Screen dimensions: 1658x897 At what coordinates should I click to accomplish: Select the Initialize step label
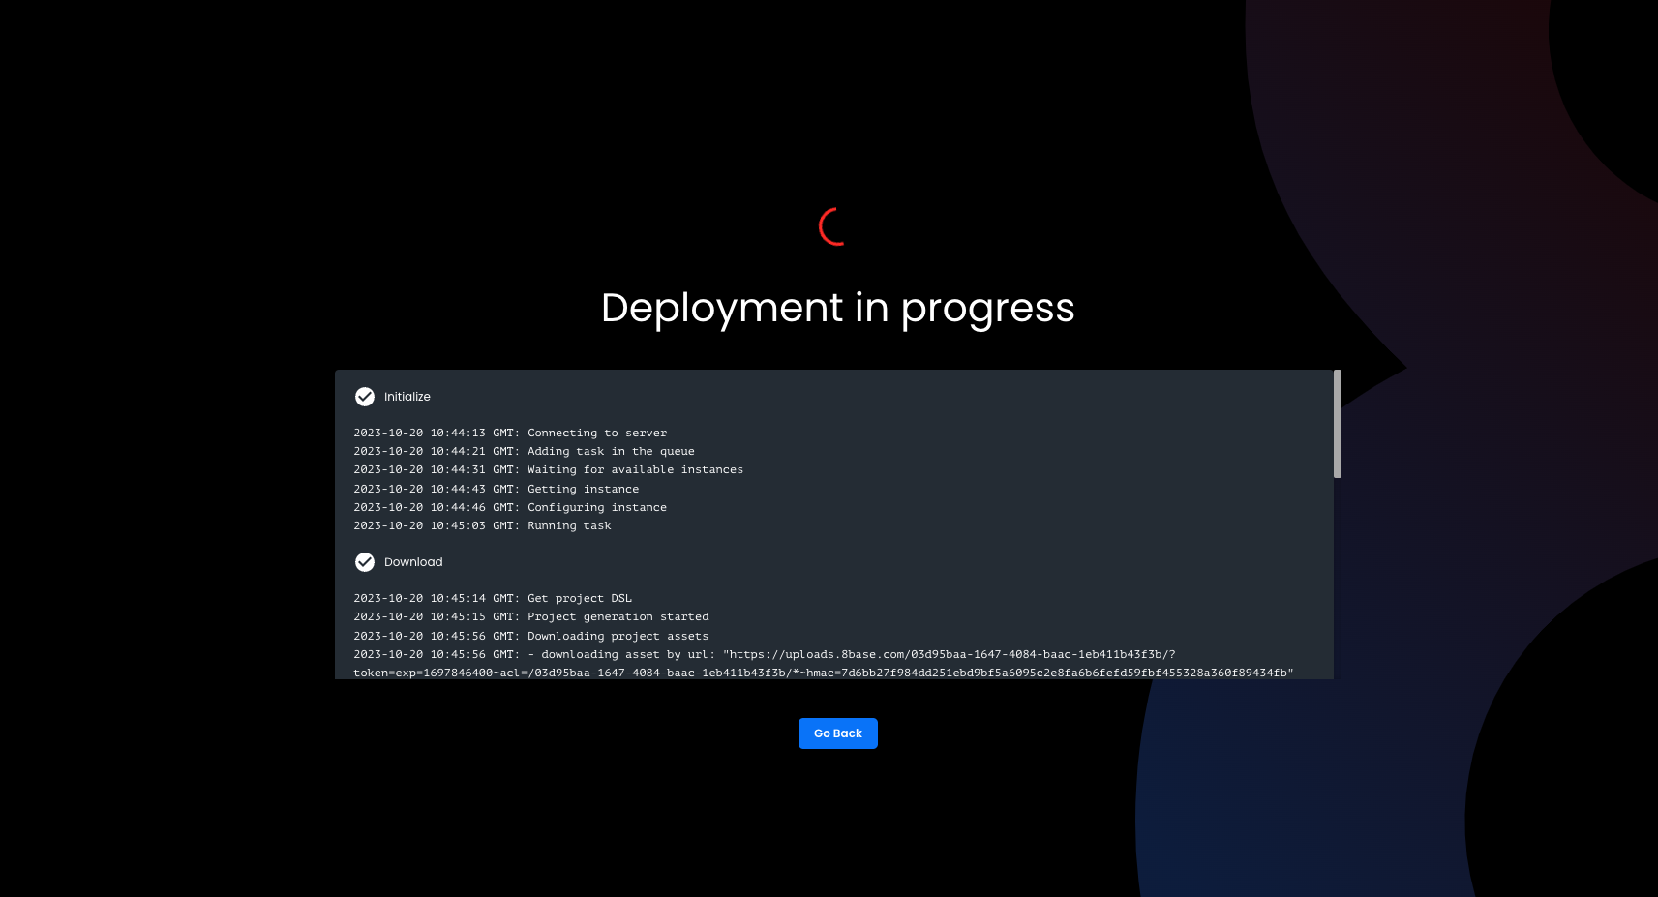[407, 397]
